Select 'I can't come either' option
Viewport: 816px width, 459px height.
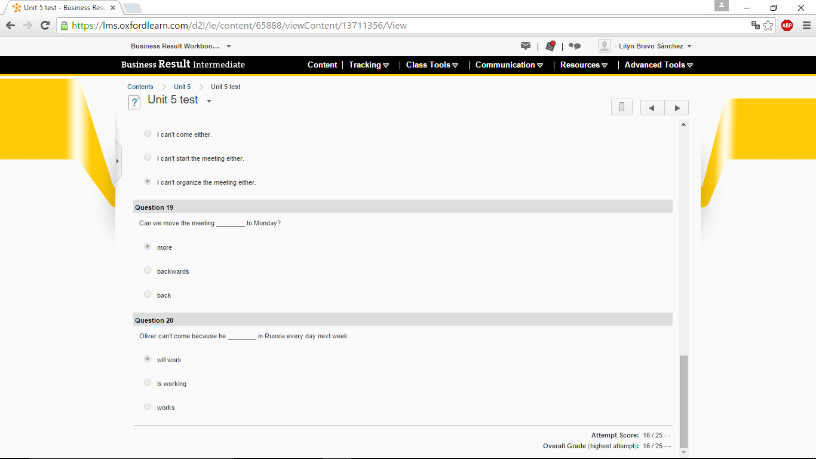coord(148,134)
